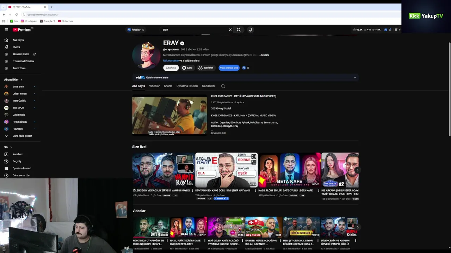Open vidIQ menu icon next to channel stats
Screen dimensions: 451x253
pyautogui.click(x=248, y=68)
